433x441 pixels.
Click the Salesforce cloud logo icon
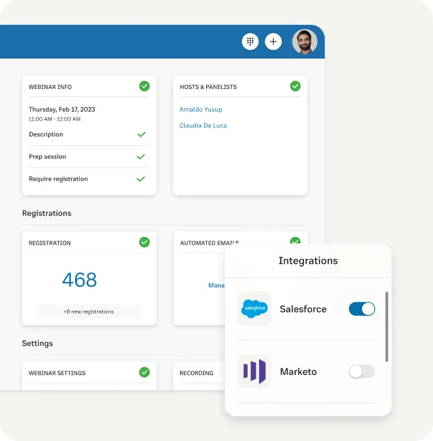click(254, 309)
